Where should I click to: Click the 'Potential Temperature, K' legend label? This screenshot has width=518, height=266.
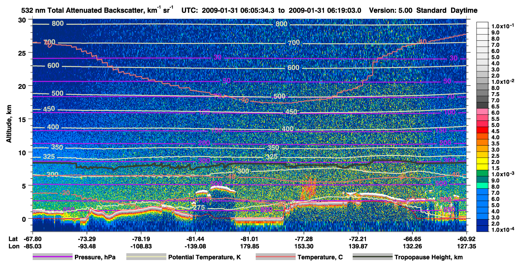pos(204,257)
